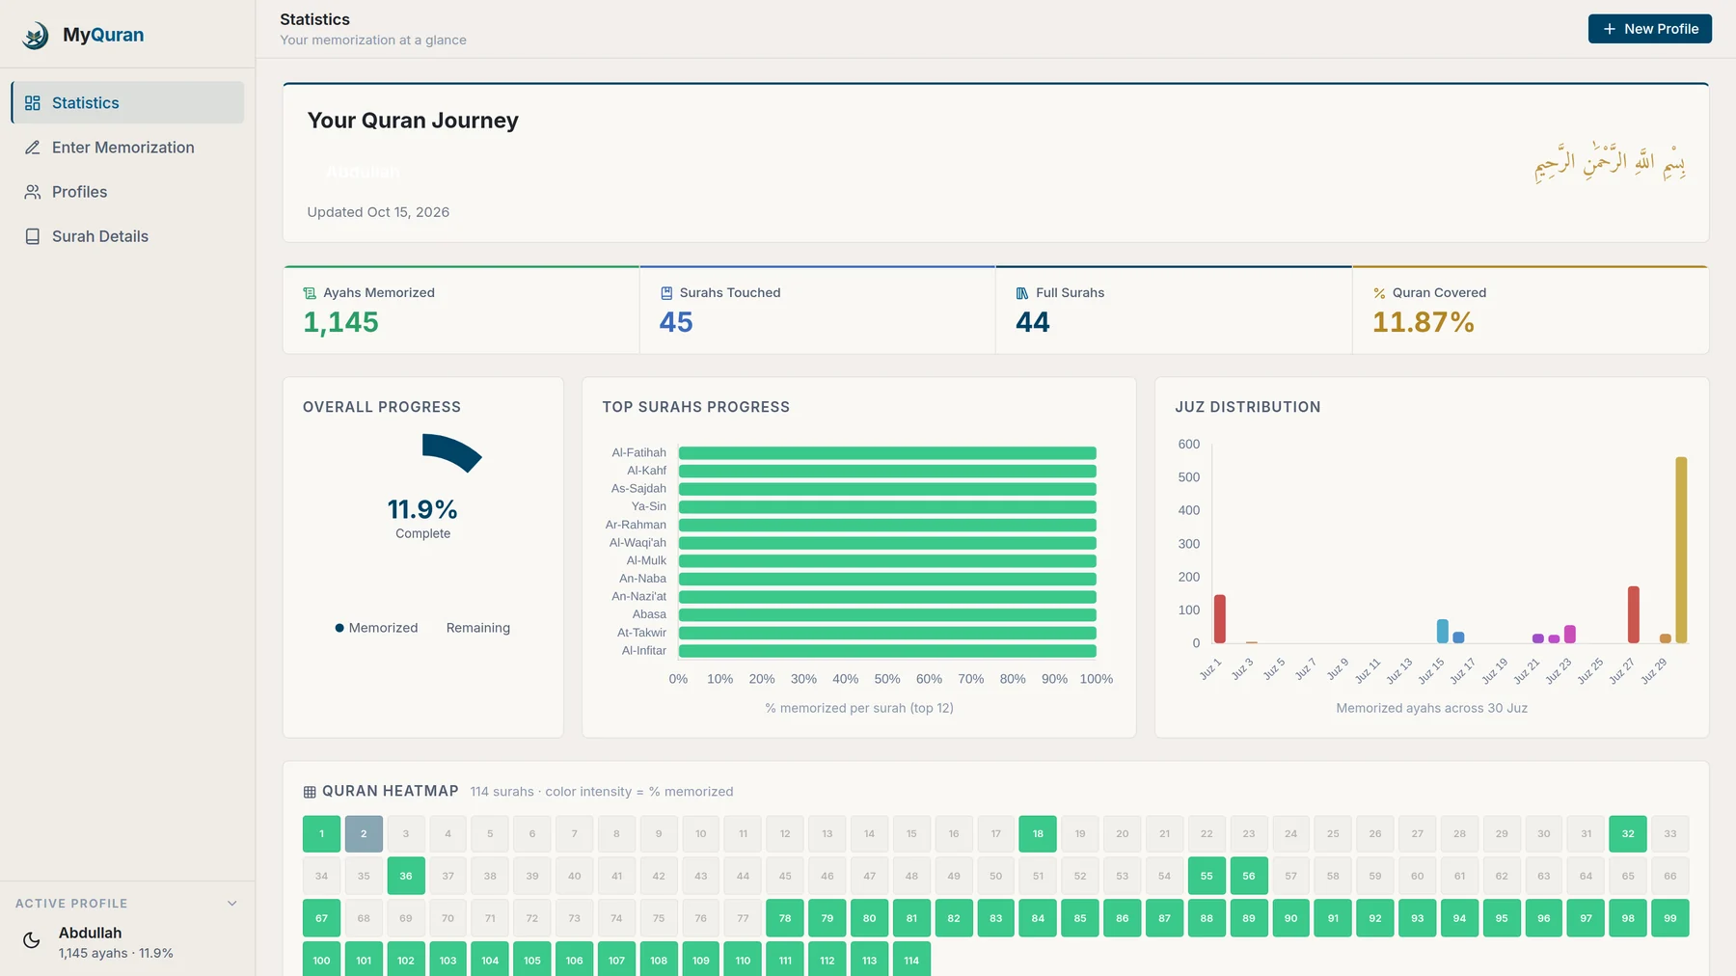
Task: Click the 11.87% Quran Covered value
Action: click(1424, 322)
